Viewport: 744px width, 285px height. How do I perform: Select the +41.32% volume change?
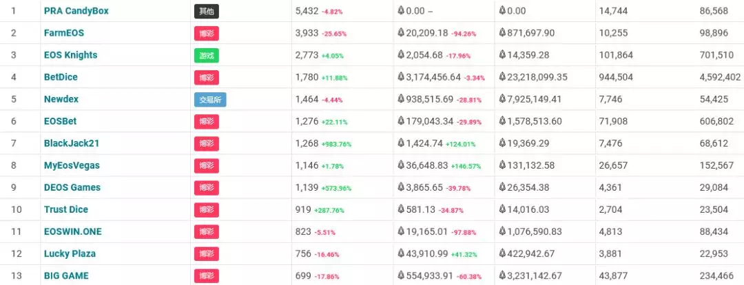464,255
